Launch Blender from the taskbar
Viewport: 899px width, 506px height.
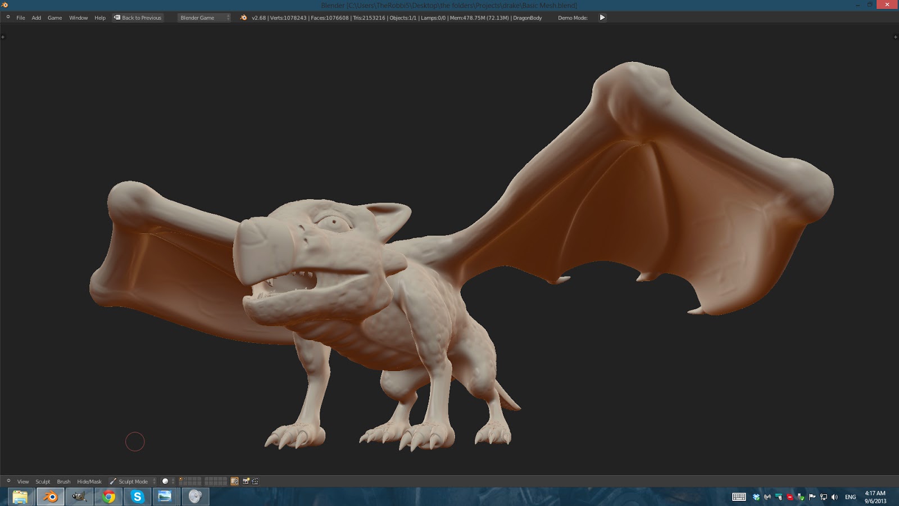pos(51,497)
